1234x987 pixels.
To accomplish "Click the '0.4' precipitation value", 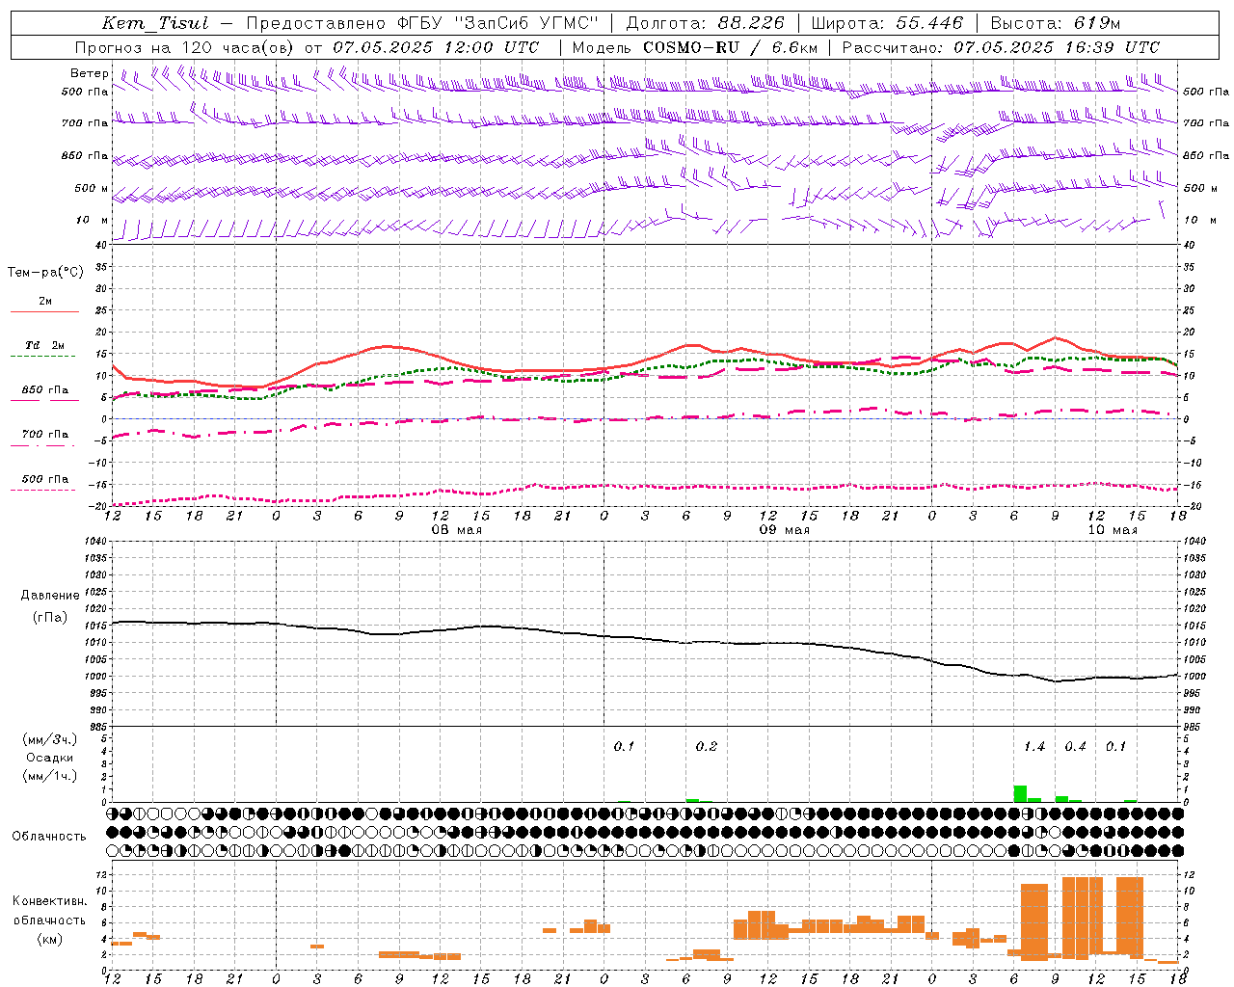I will [1075, 746].
